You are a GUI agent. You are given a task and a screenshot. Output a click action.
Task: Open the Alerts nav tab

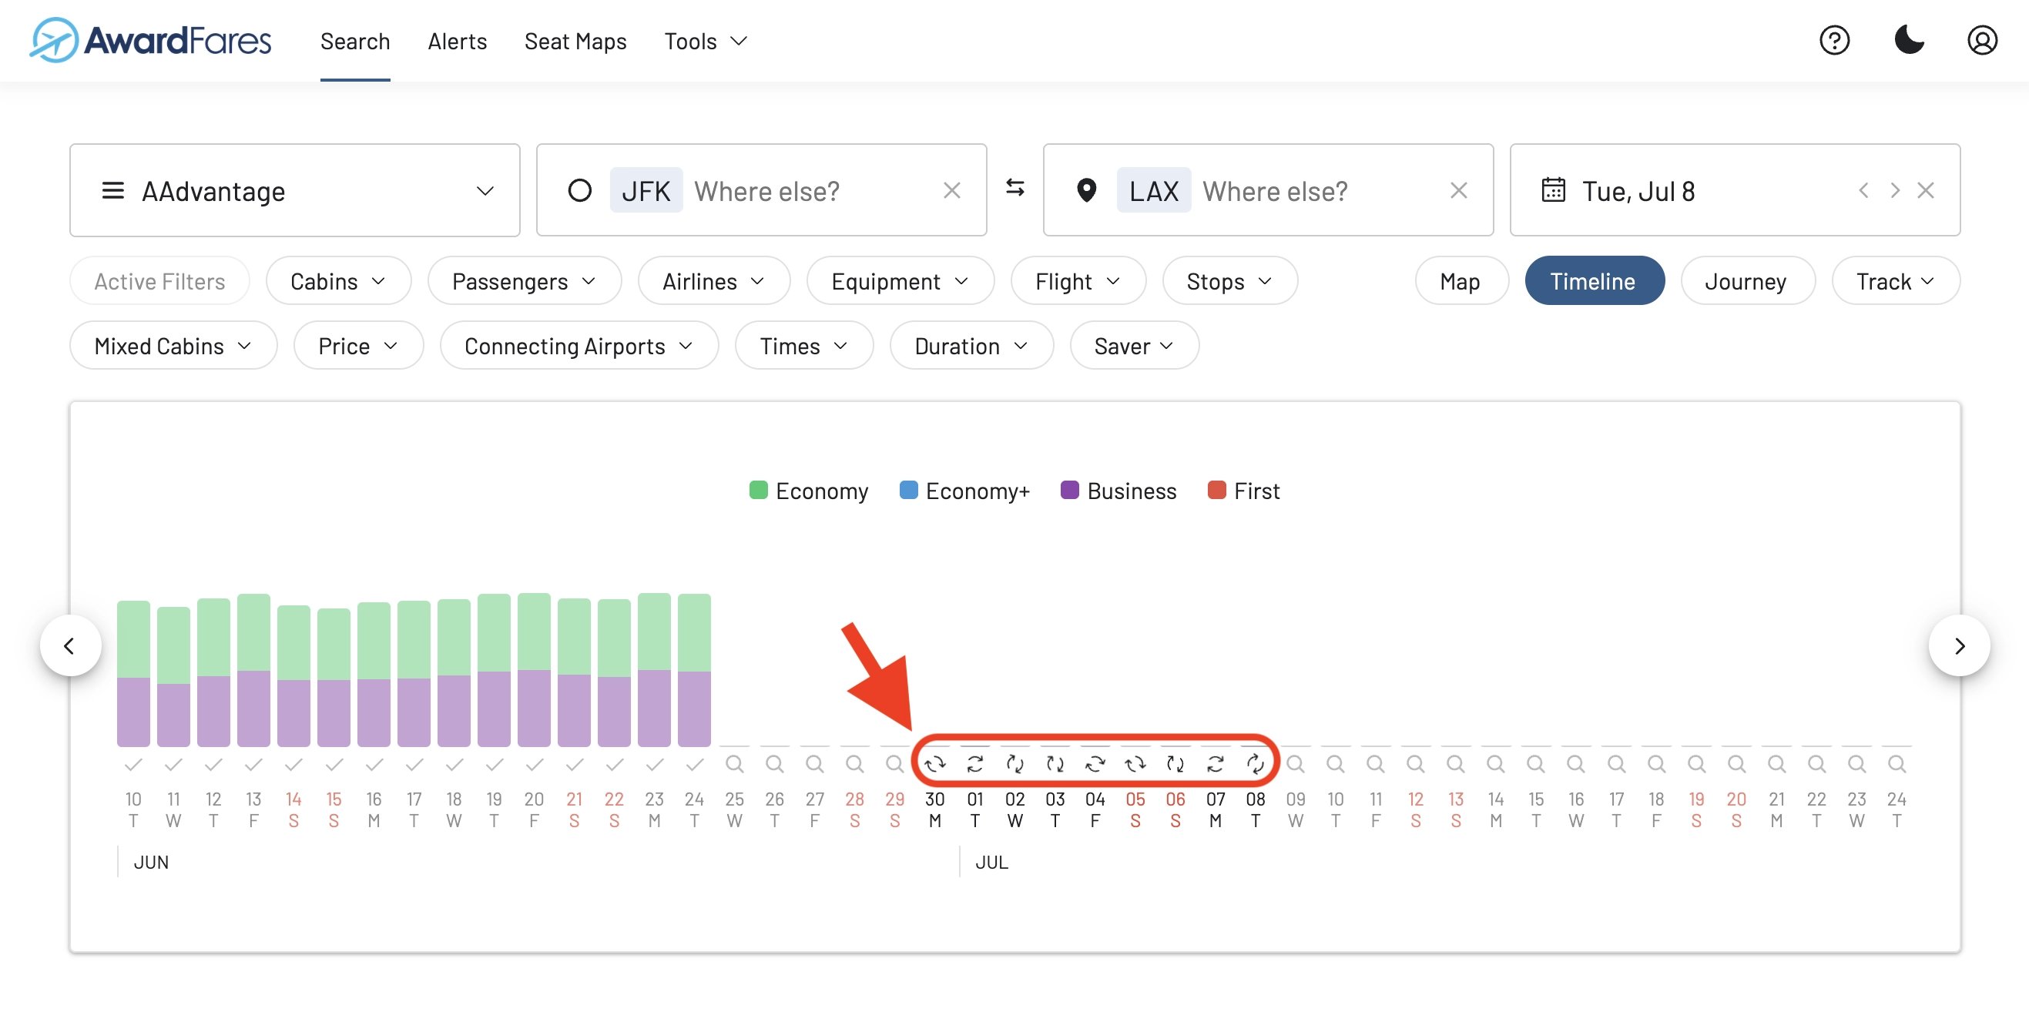click(458, 41)
